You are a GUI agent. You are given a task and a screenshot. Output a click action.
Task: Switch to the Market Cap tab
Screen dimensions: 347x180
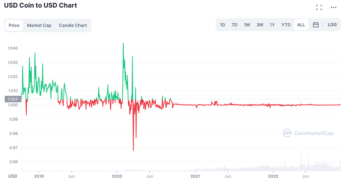[39, 25]
